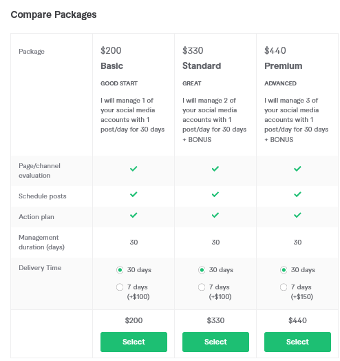
Task: Choose 7 days (+$150) delivery for Premium
Action: click(284, 287)
